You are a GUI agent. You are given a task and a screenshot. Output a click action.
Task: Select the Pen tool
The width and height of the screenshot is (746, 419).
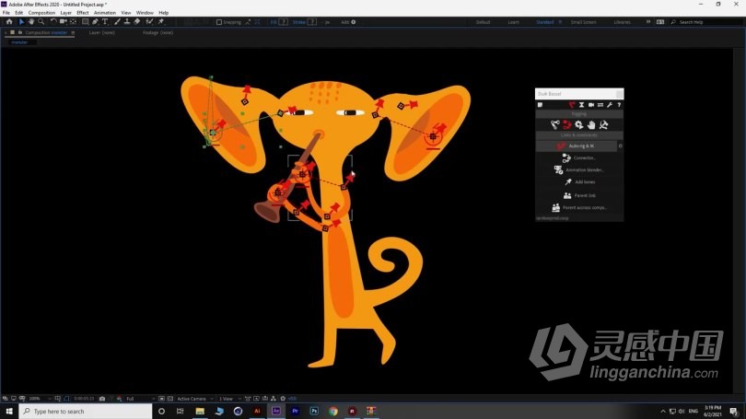click(x=95, y=22)
